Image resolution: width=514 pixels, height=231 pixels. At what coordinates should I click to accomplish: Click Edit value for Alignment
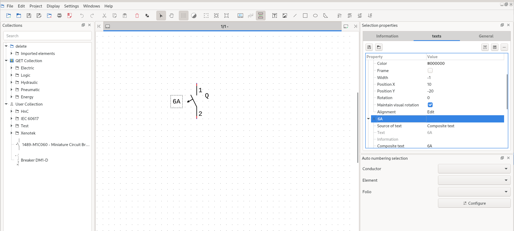point(430,112)
